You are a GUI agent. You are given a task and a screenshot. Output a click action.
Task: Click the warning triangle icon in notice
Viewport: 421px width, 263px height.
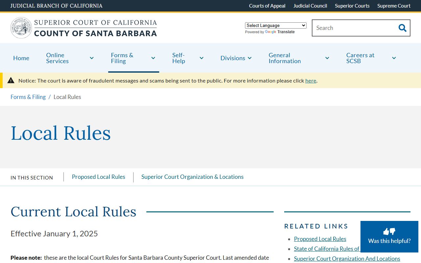tap(11, 80)
